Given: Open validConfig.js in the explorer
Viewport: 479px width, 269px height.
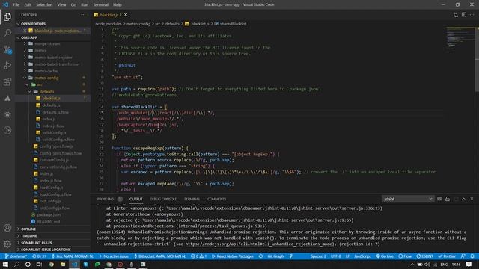Looking at the screenshot, I should pos(54,133).
